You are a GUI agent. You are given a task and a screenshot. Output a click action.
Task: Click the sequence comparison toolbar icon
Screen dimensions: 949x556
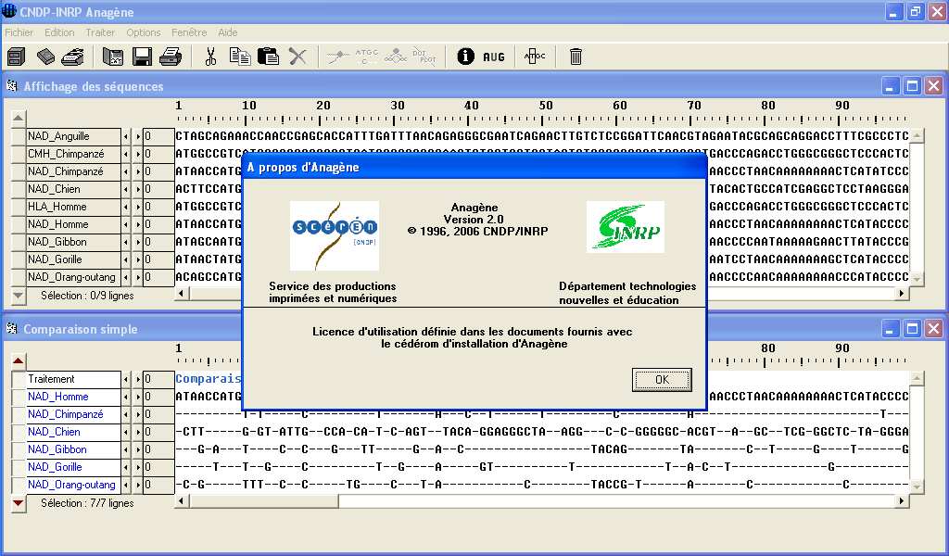[338, 57]
